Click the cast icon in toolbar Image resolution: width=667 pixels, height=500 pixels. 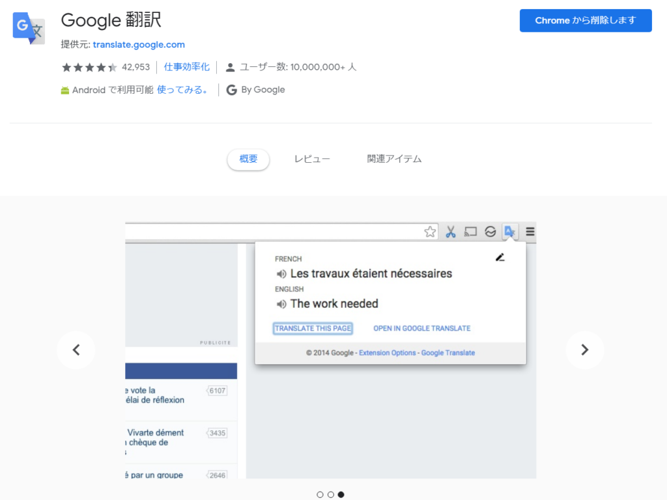tap(470, 232)
